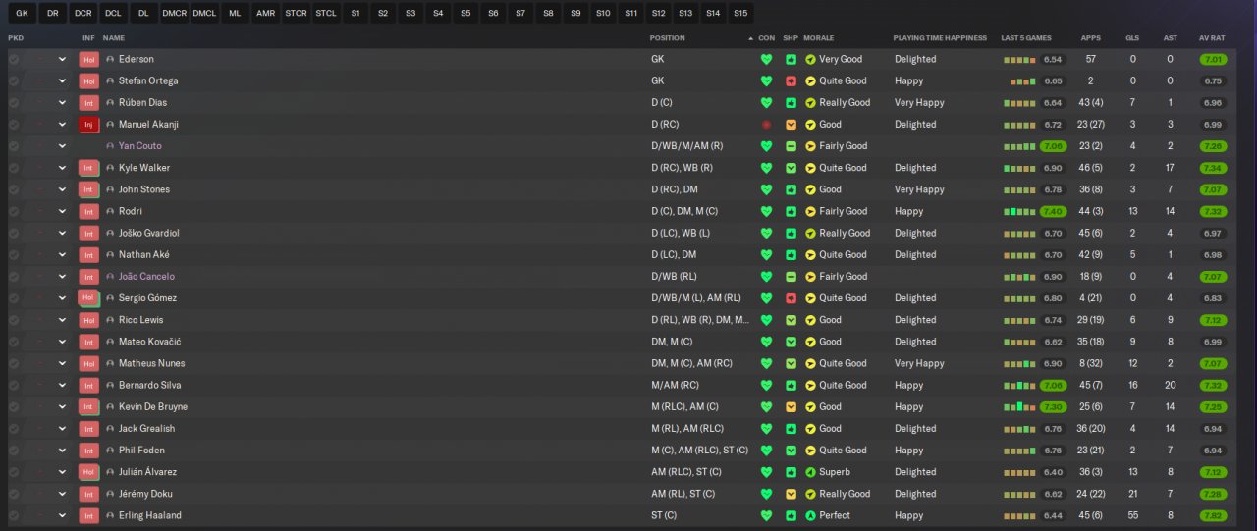Click Sergio Gómez's red sharpness icon
This screenshot has width=1257, height=531.
[791, 298]
